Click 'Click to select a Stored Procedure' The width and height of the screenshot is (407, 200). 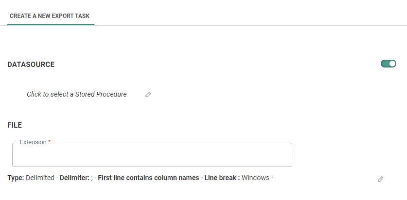tap(77, 94)
